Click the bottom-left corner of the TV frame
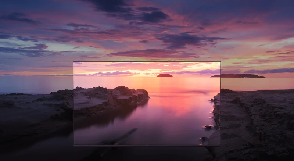 coord(74,146)
